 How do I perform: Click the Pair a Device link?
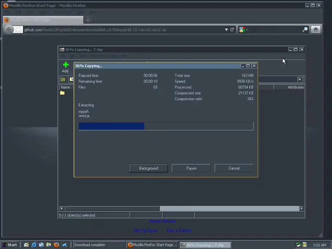coord(179,230)
